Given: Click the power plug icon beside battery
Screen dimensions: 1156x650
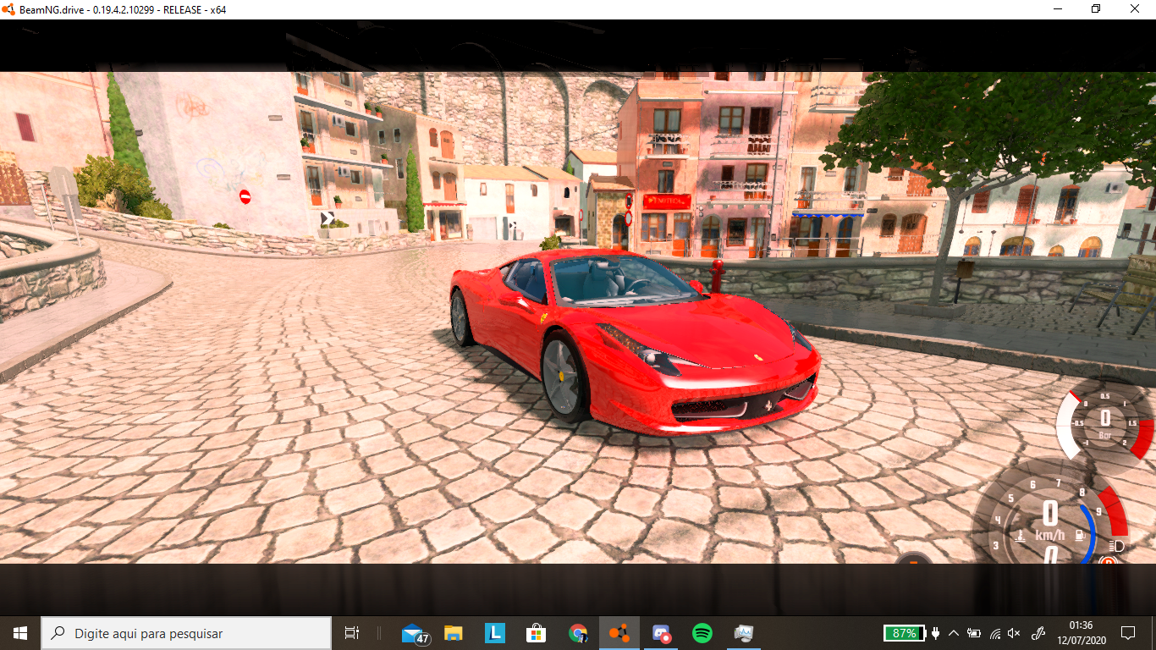Looking at the screenshot, I should click(x=935, y=633).
